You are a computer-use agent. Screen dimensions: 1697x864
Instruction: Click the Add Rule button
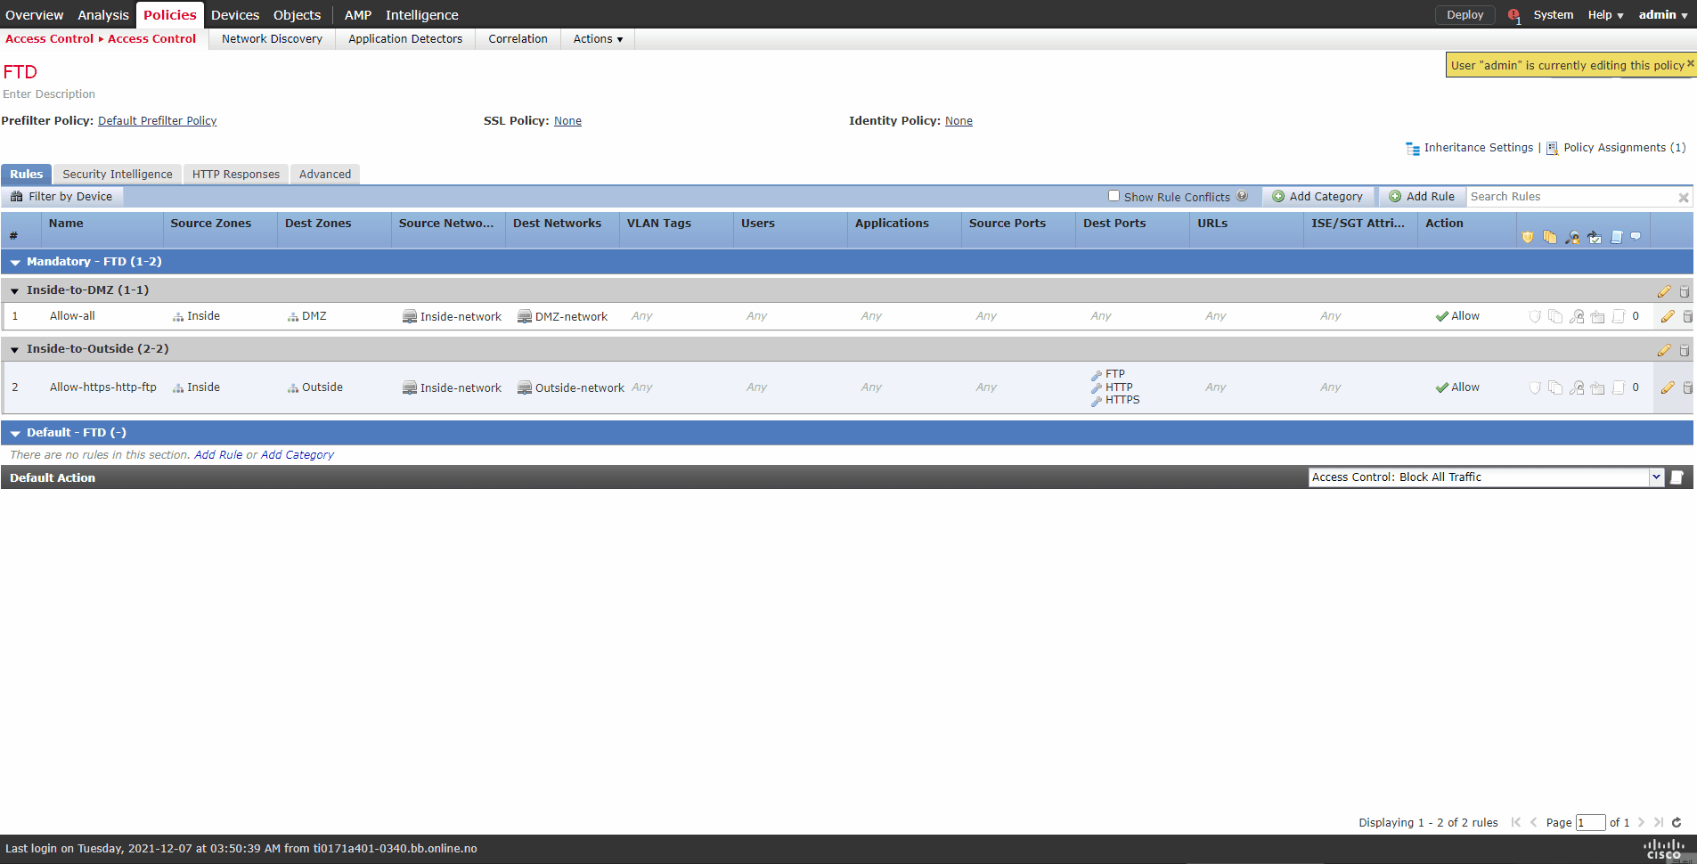[x=1422, y=197]
